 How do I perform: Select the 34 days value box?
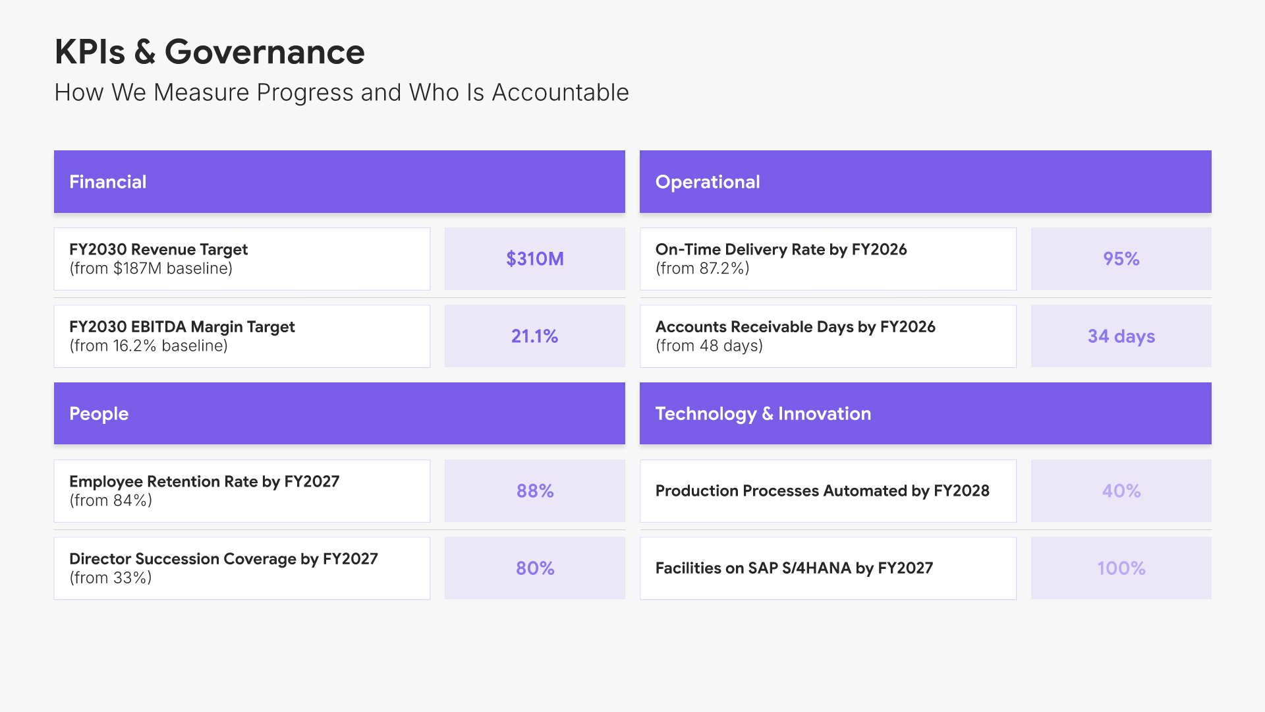pos(1121,336)
